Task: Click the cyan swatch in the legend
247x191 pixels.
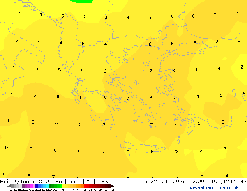Action: coord(47,186)
